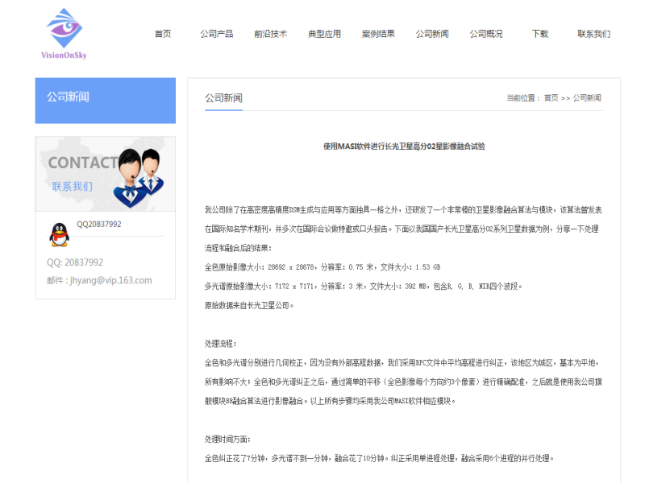
Task: Click the blue 公司新闻 sidebar header
Action: click(x=105, y=100)
